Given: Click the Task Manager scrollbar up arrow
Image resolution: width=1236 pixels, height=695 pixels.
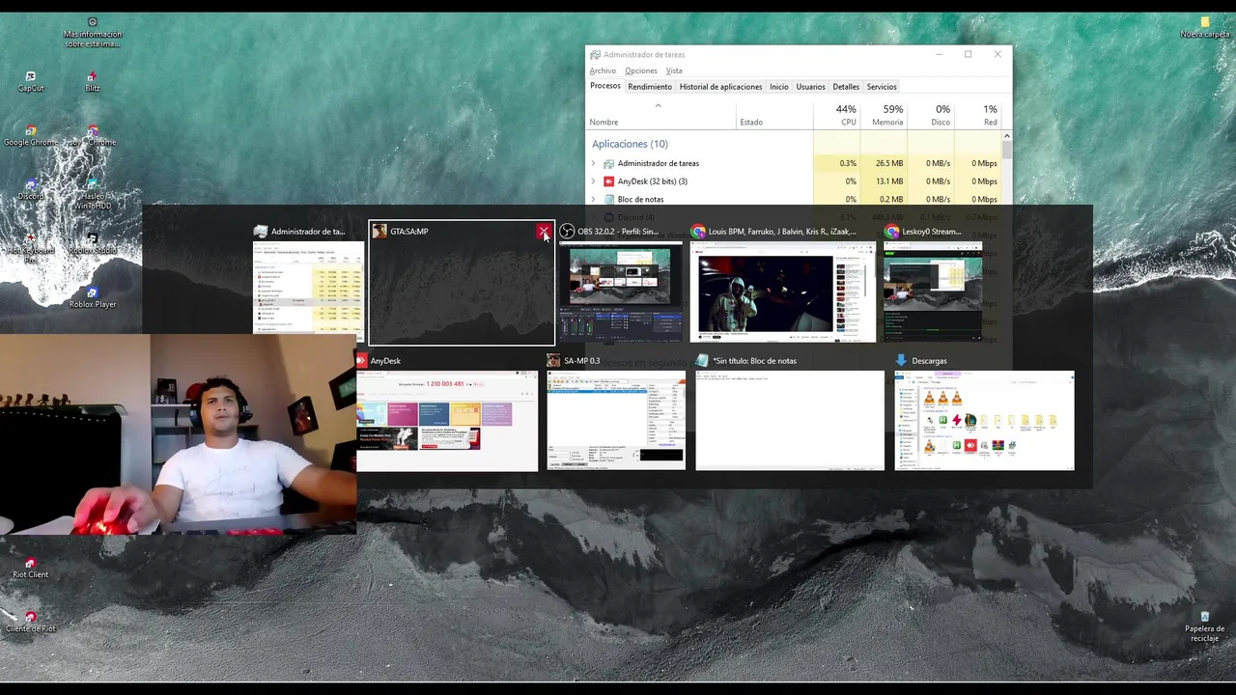Looking at the screenshot, I should click(x=1006, y=136).
